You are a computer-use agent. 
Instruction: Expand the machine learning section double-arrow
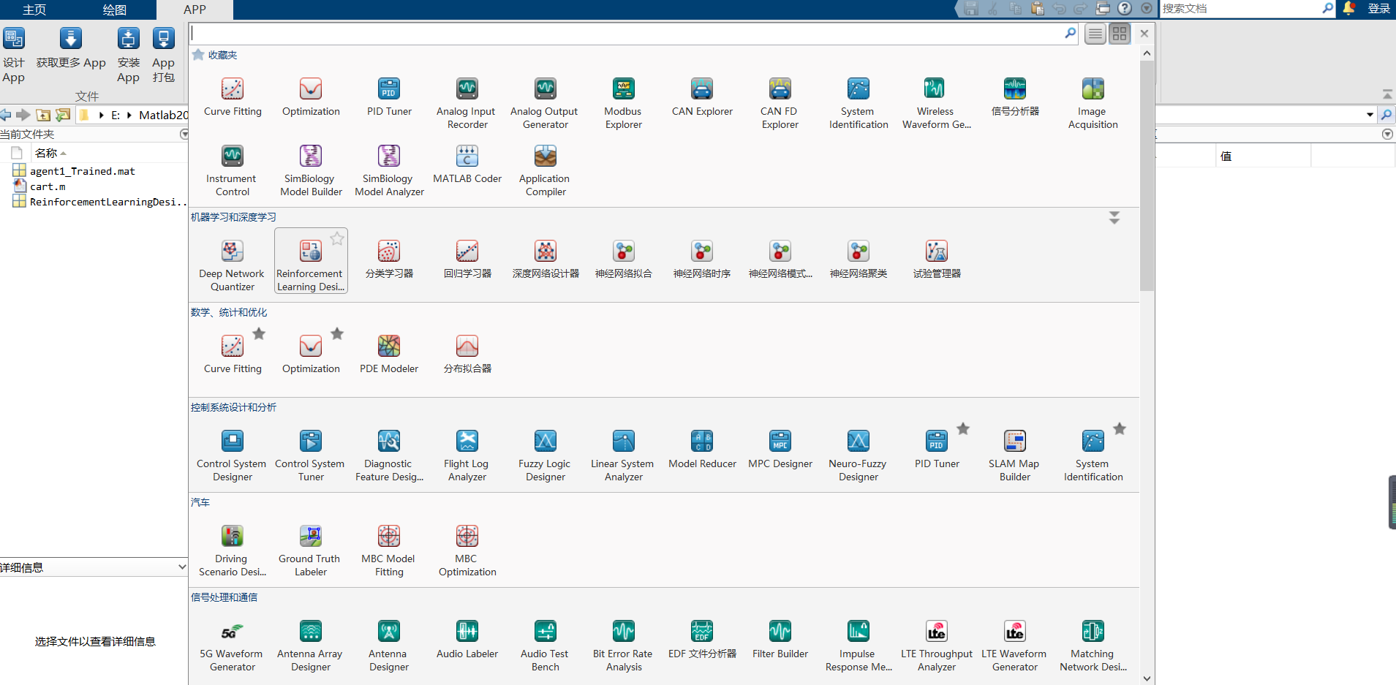[1114, 218]
